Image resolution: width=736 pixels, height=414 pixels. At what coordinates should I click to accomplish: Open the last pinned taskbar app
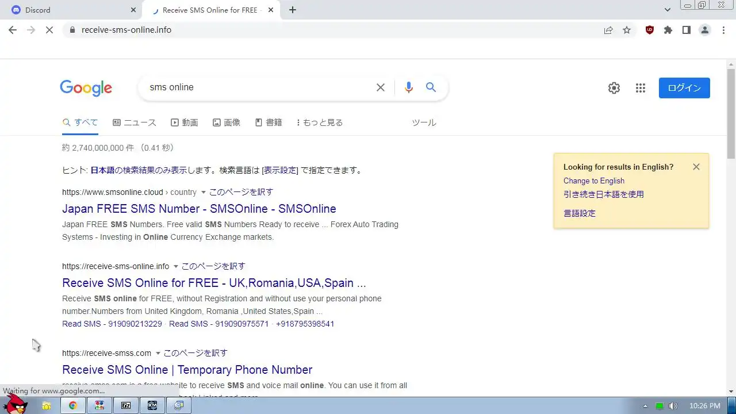pyautogui.click(x=179, y=405)
